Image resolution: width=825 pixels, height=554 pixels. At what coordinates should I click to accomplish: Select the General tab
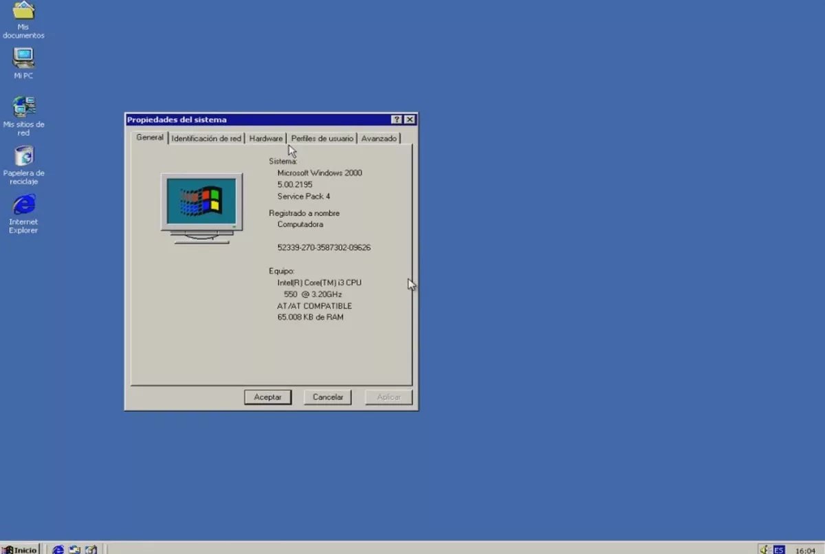(150, 137)
